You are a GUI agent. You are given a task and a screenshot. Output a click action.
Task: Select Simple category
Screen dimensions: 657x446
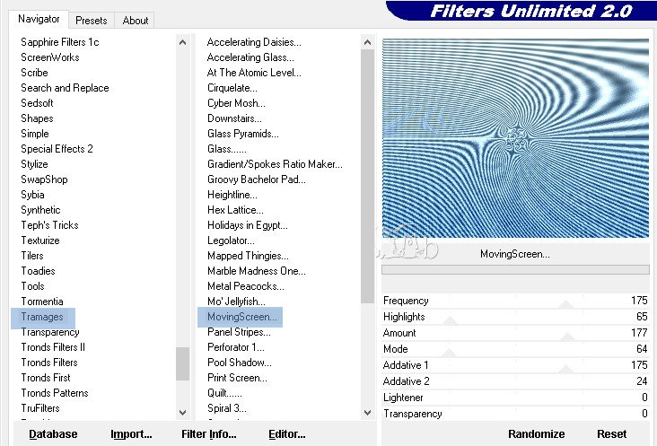point(35,134)
